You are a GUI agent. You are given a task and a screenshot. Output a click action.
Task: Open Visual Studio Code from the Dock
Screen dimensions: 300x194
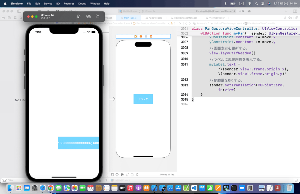194,188
